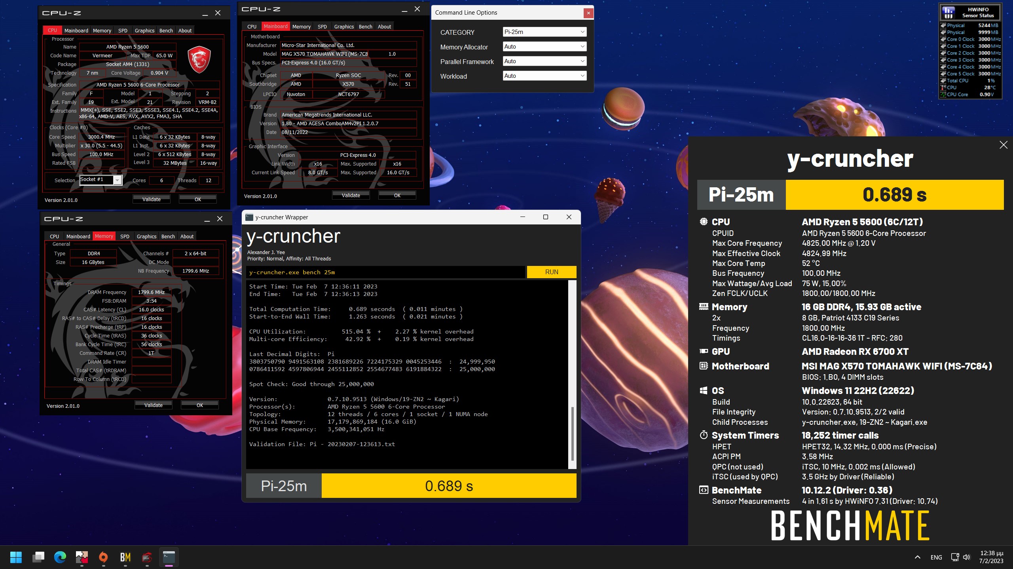Show hidden system tray icons
Image resolution: width=1013 pixels, height=569 pixels.
click(x=917, y=557)
